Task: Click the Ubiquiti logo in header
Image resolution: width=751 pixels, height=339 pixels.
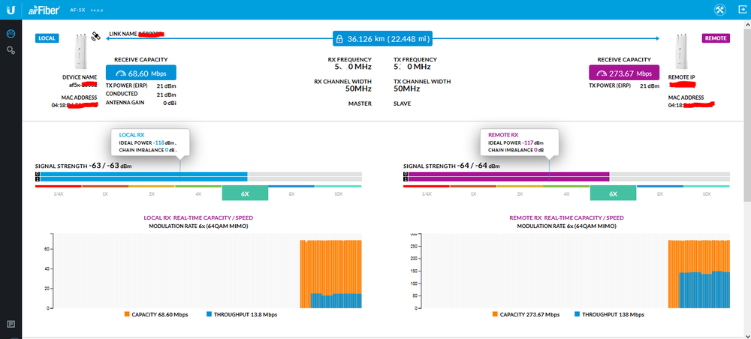Action: (x=11, y=9)
